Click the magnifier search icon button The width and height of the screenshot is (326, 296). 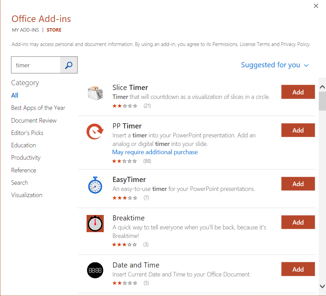click(69, 65)
